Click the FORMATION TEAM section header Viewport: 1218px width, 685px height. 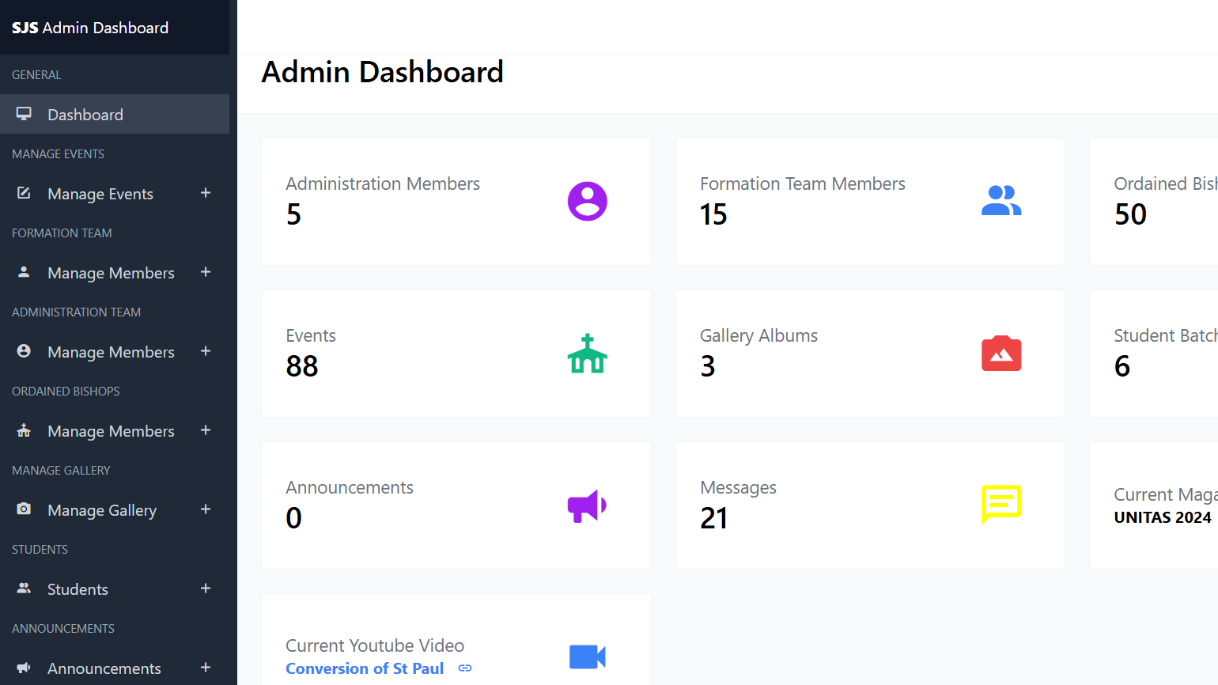pyautogui.click(x=62, y=233)
